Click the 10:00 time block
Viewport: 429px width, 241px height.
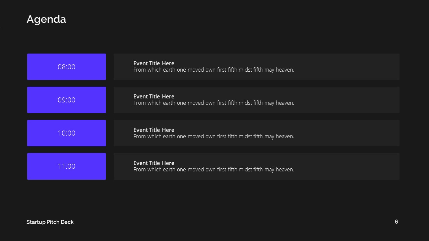point(66,133)
